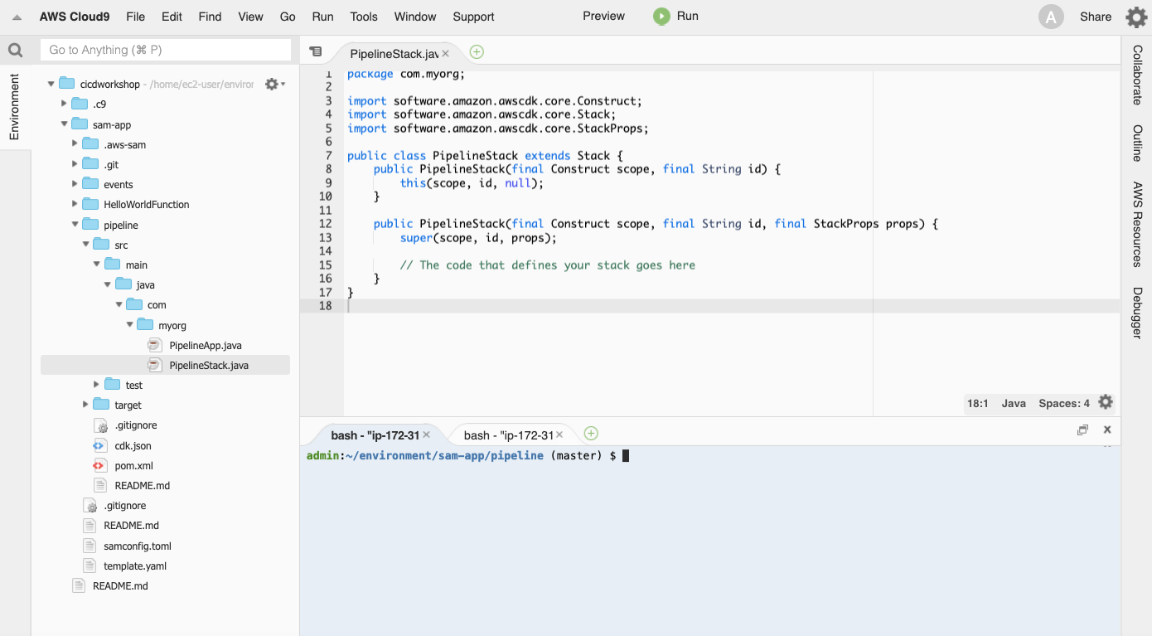1152x636 pixels.
Task: Close the terminal pane with the X icon
Action: tap(1107, 430)
